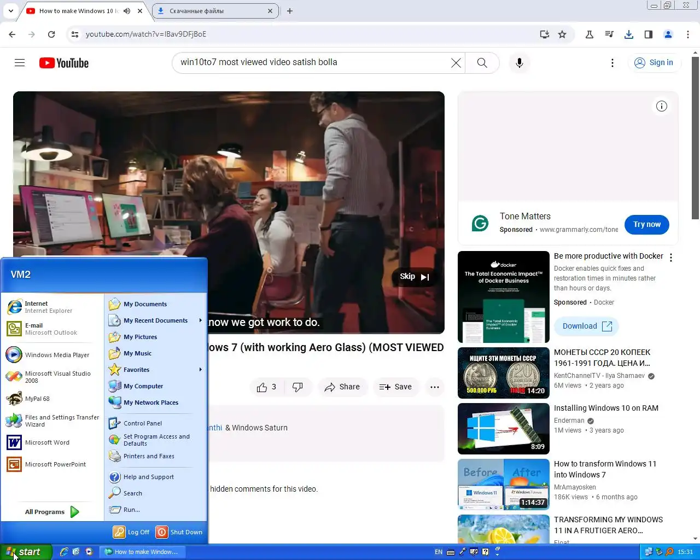Skip the video ad
This screenshot has height=560, width=700.
415,277
